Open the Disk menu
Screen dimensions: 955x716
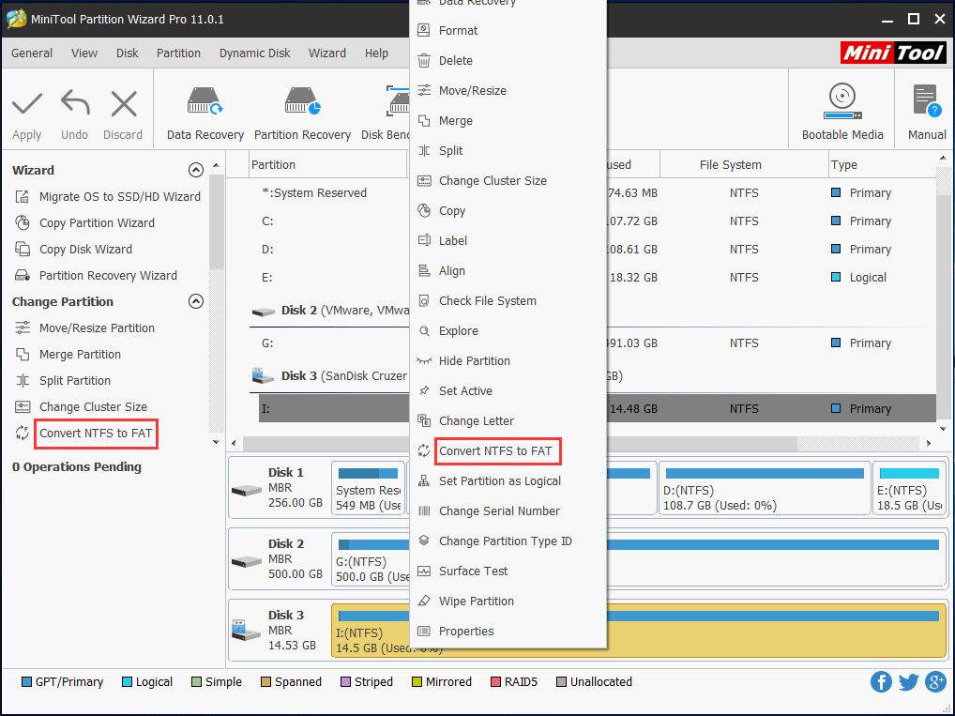128,53
